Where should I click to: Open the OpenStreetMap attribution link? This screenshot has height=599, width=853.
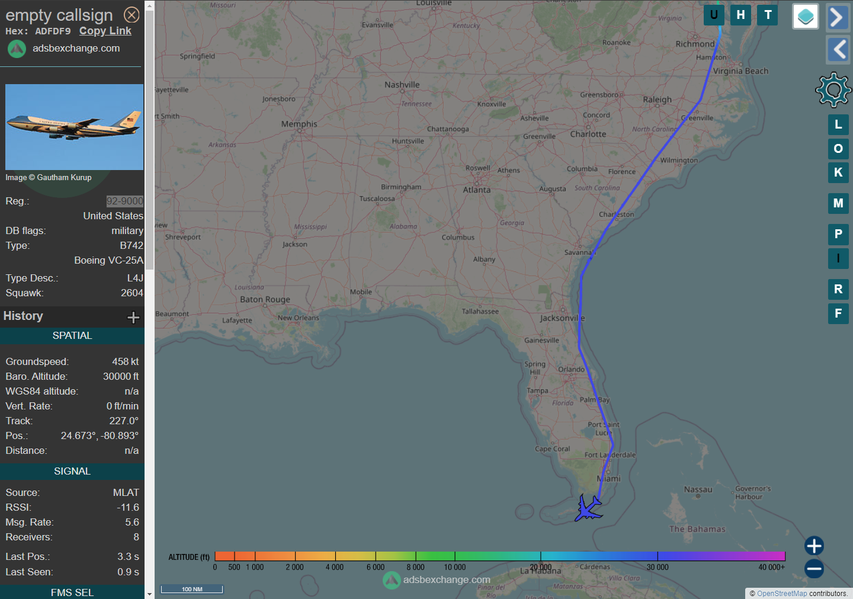(782, 594)
